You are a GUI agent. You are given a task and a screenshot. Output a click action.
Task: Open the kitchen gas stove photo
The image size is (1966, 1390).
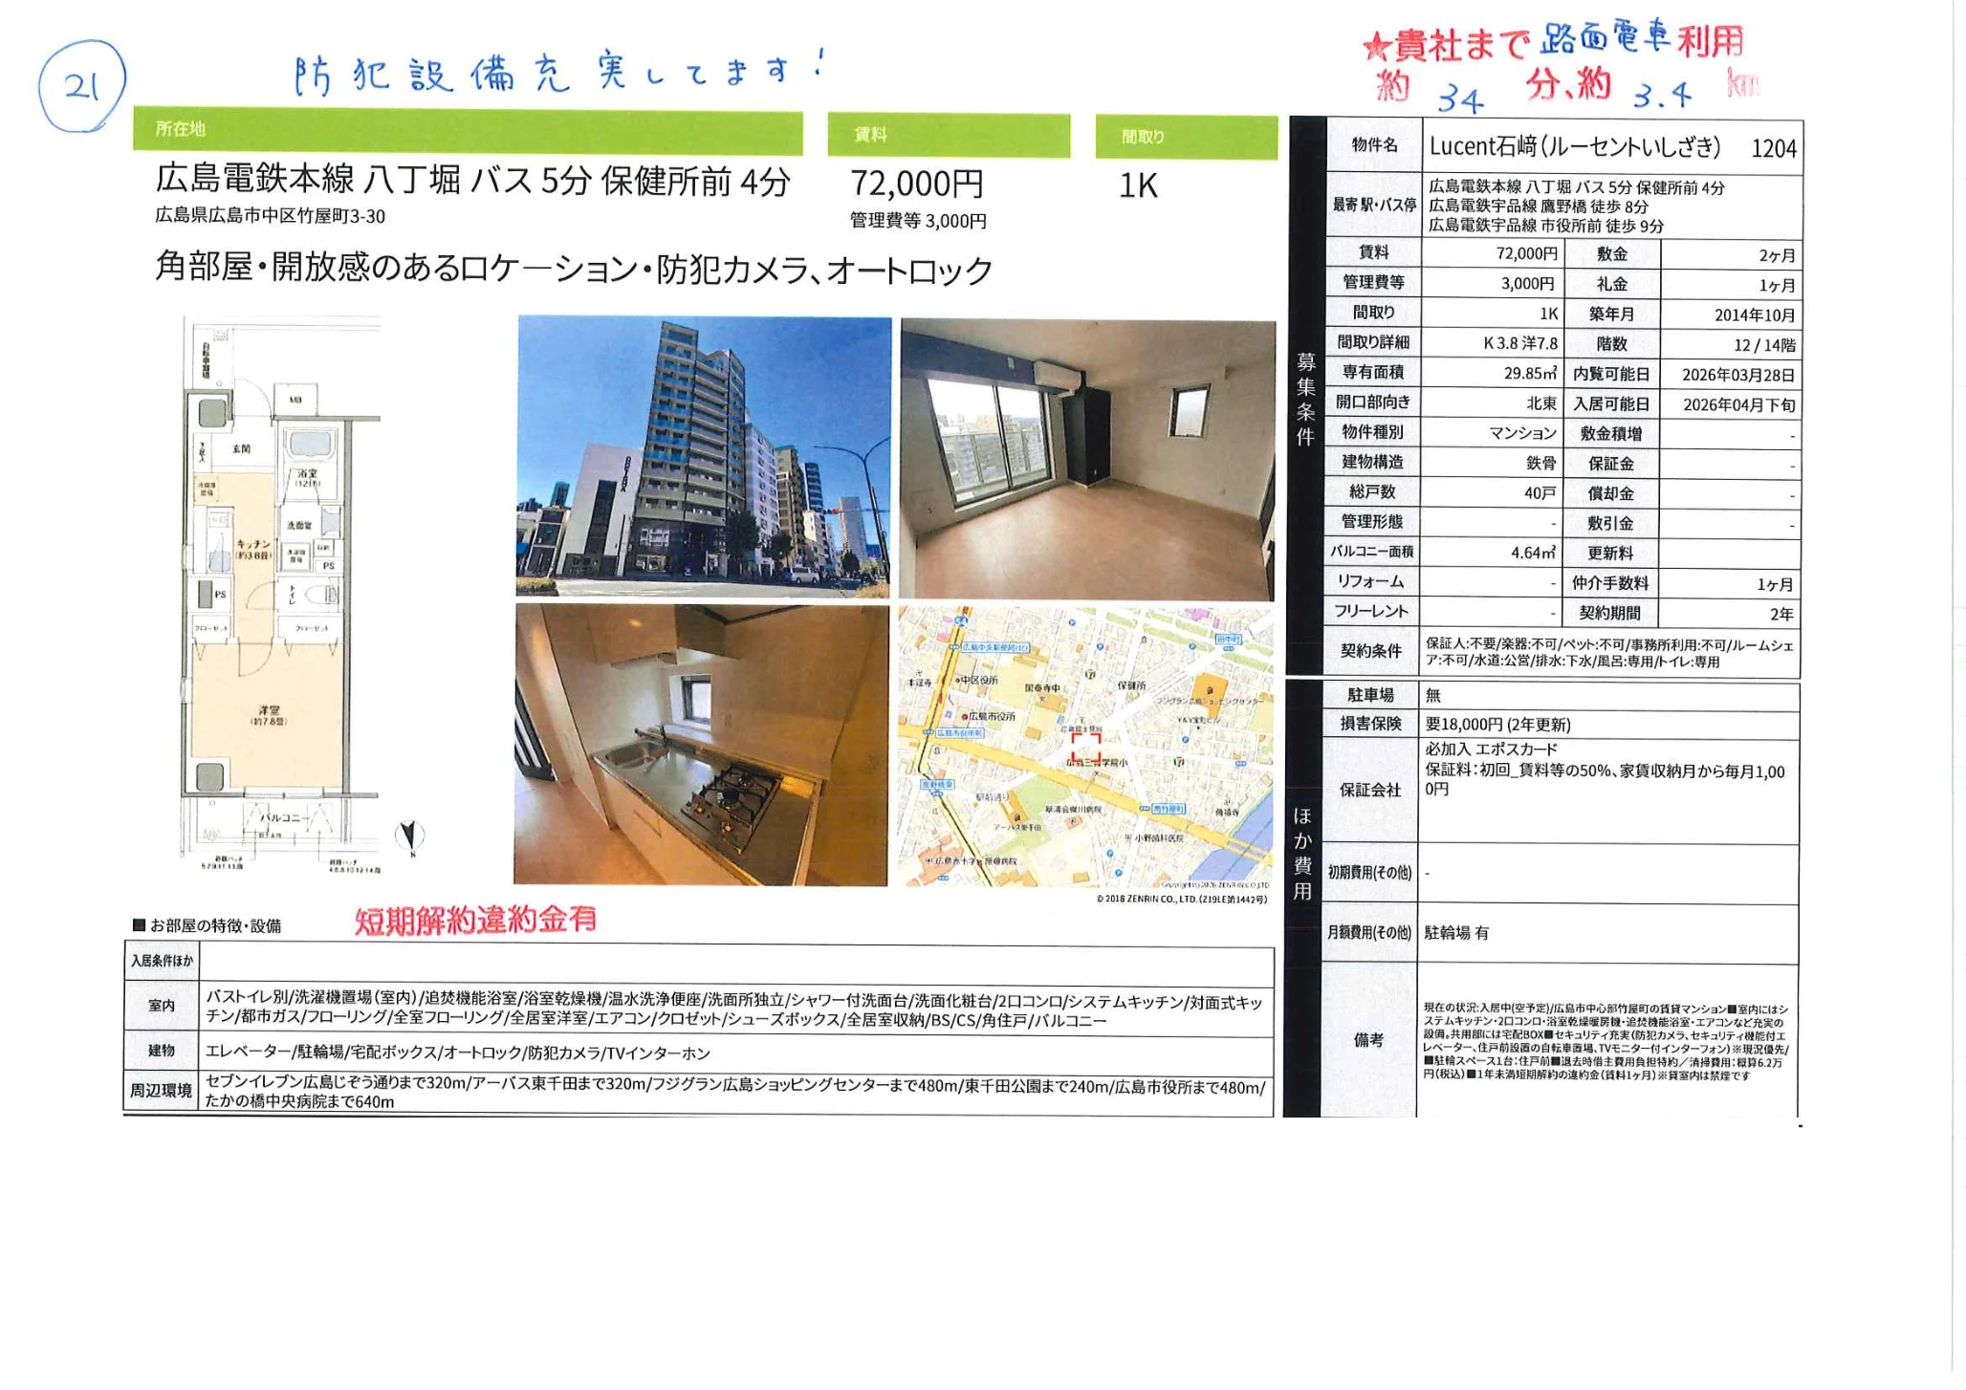tap(701, 745)
